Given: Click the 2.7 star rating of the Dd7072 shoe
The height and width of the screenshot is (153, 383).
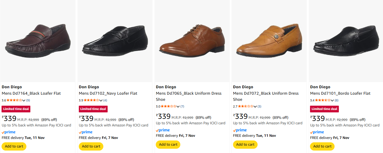Looking at the screenshot, I should pos(246,106).
